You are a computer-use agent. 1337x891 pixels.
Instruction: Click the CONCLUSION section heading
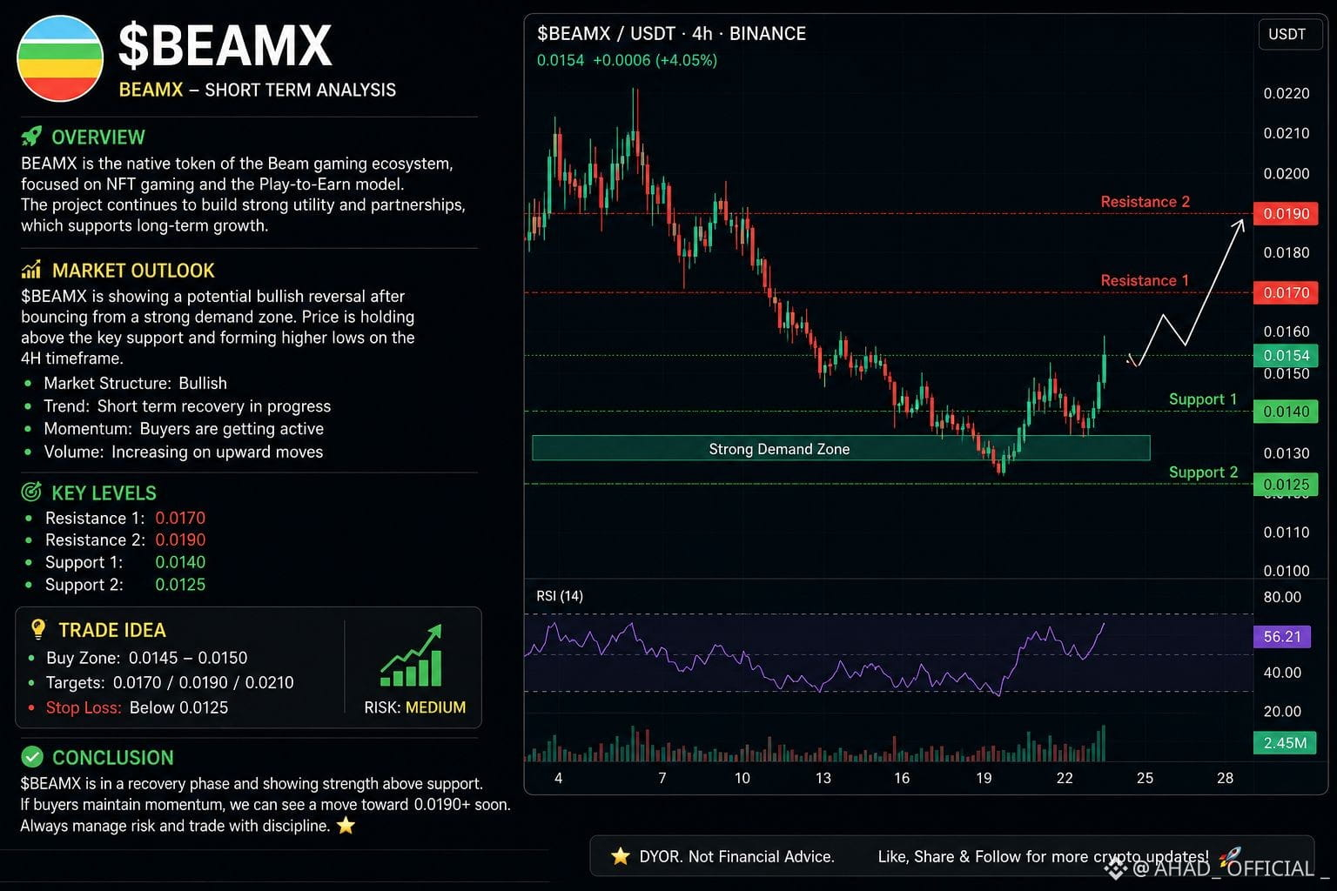[112, 758]
